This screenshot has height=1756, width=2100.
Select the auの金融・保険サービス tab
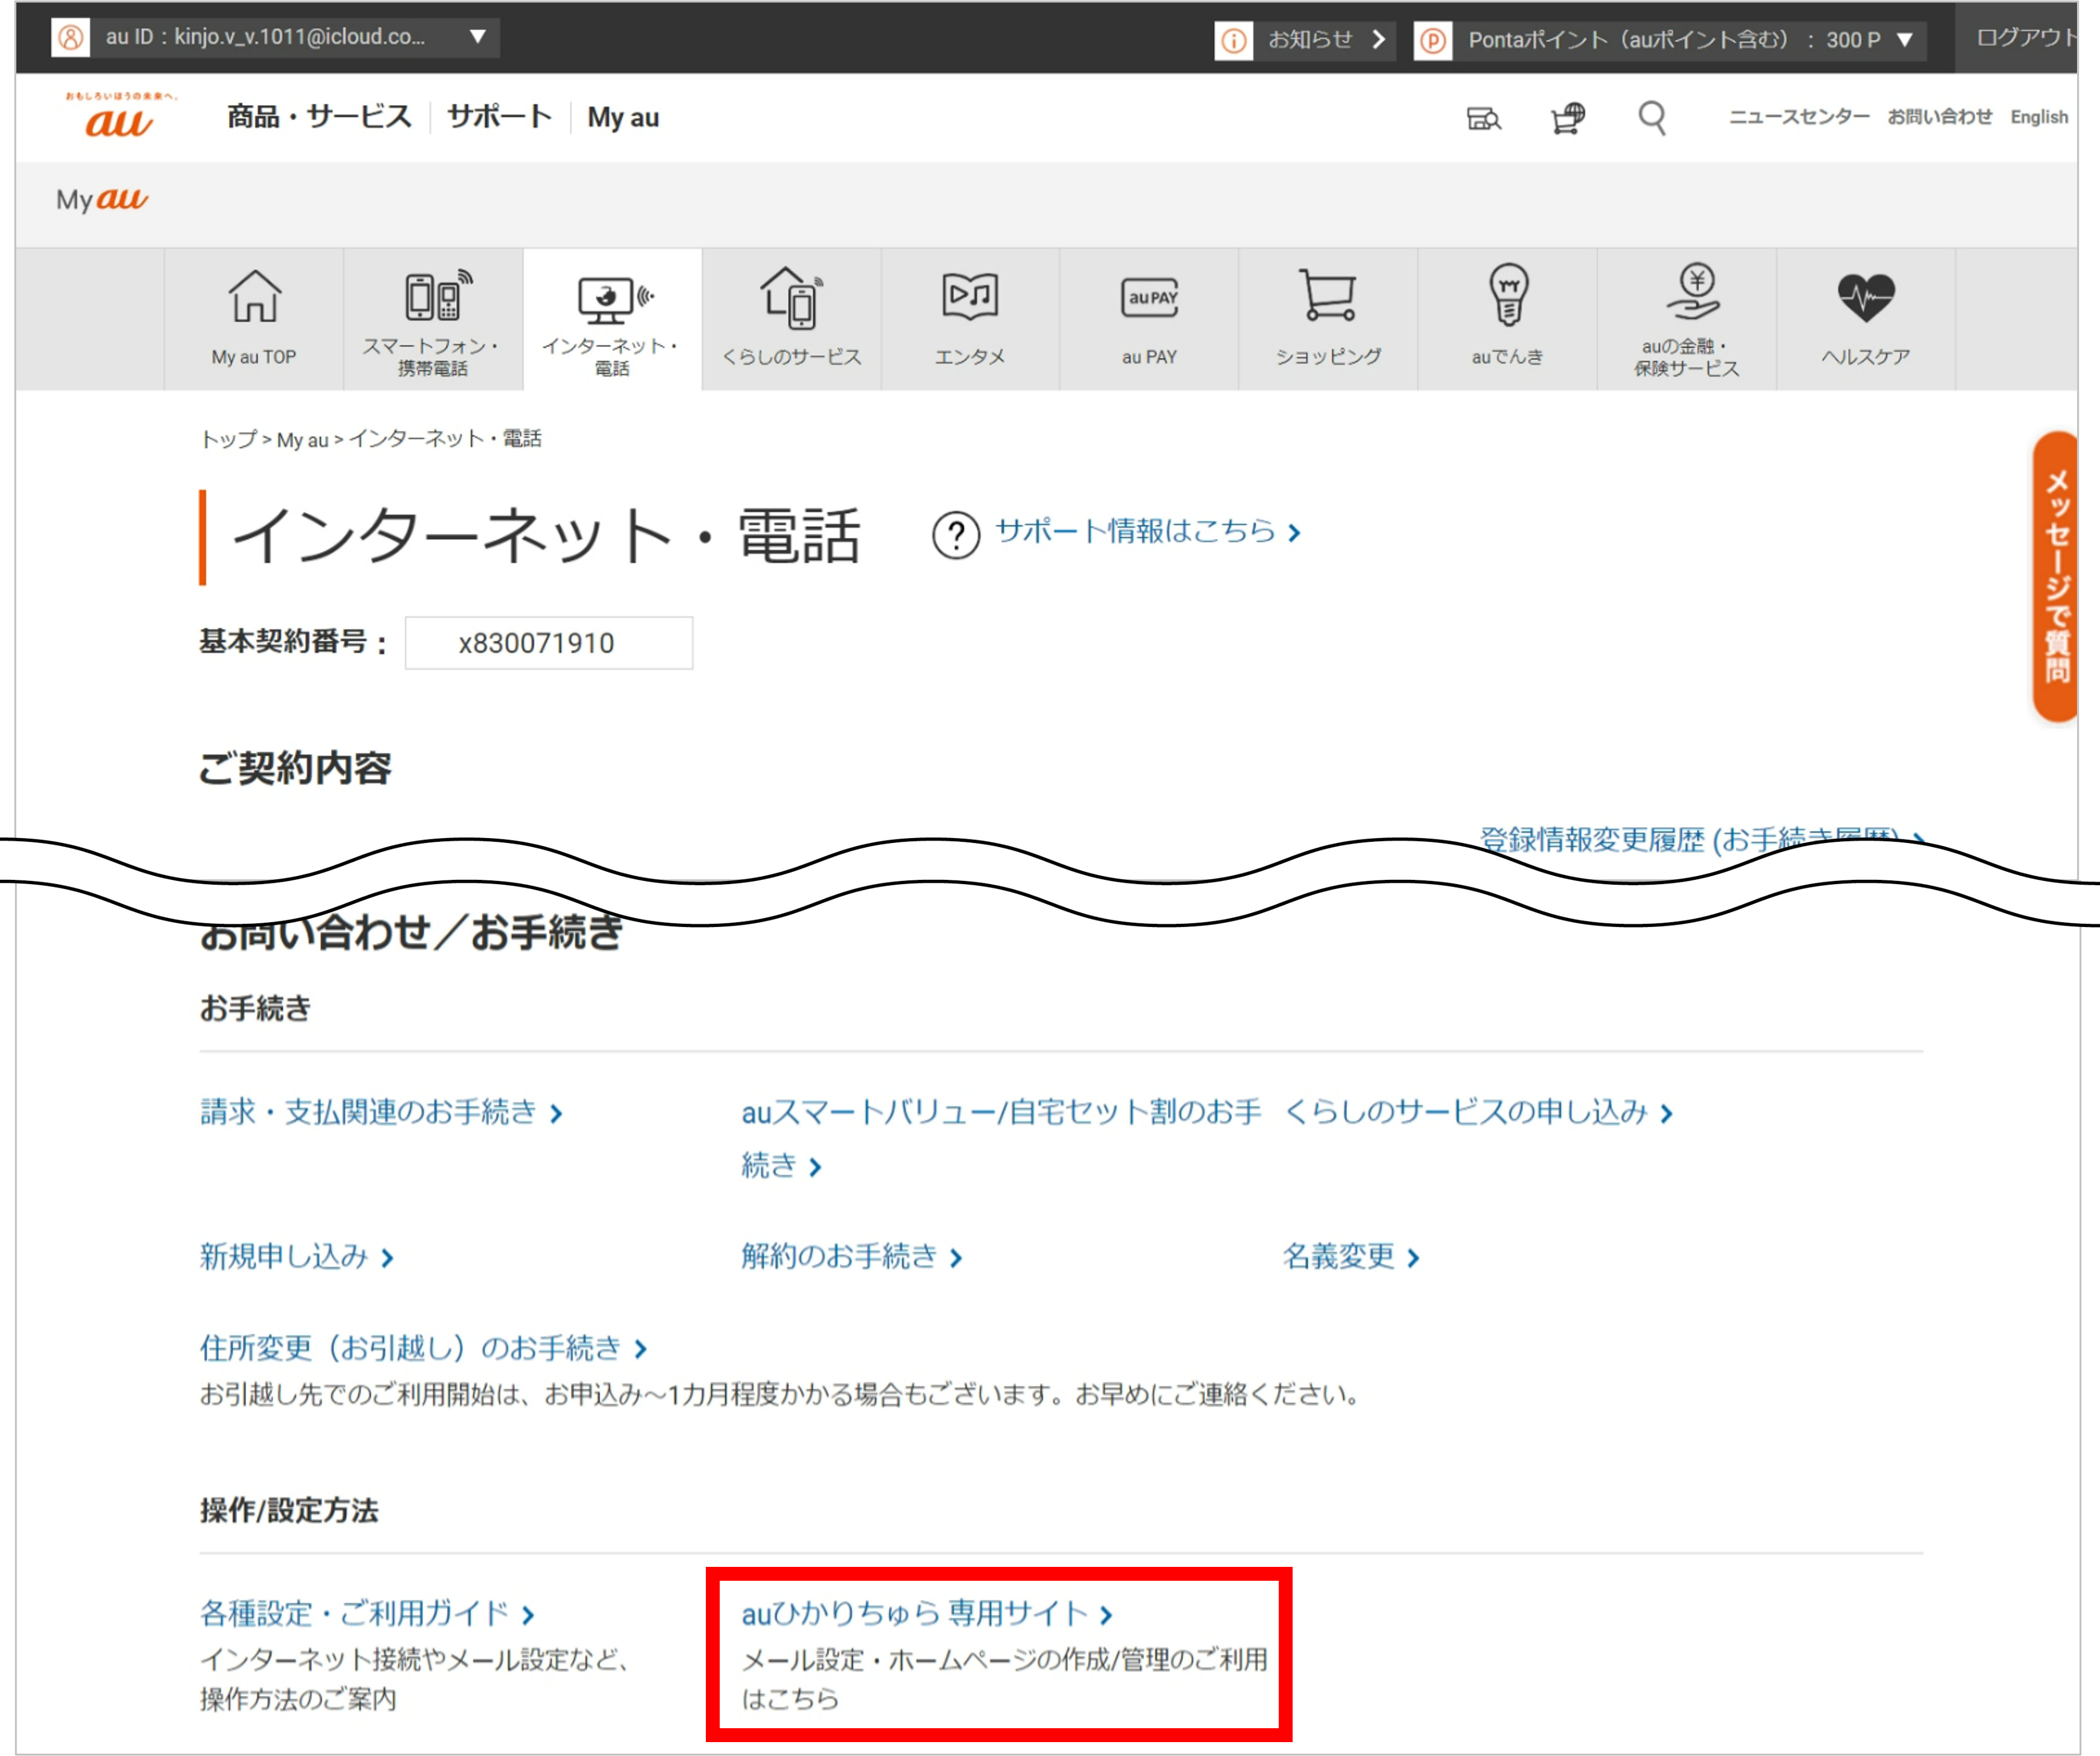tap(1687, 319)
